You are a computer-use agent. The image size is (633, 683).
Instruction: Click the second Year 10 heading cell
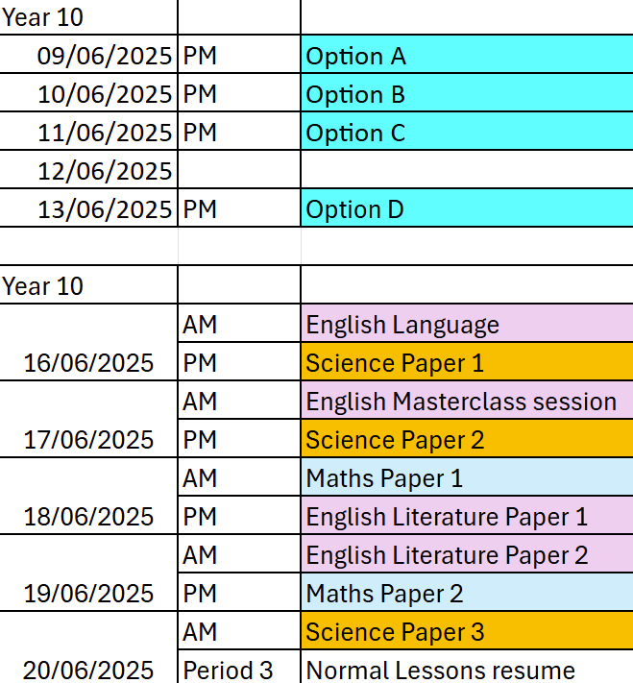point(88,284)
